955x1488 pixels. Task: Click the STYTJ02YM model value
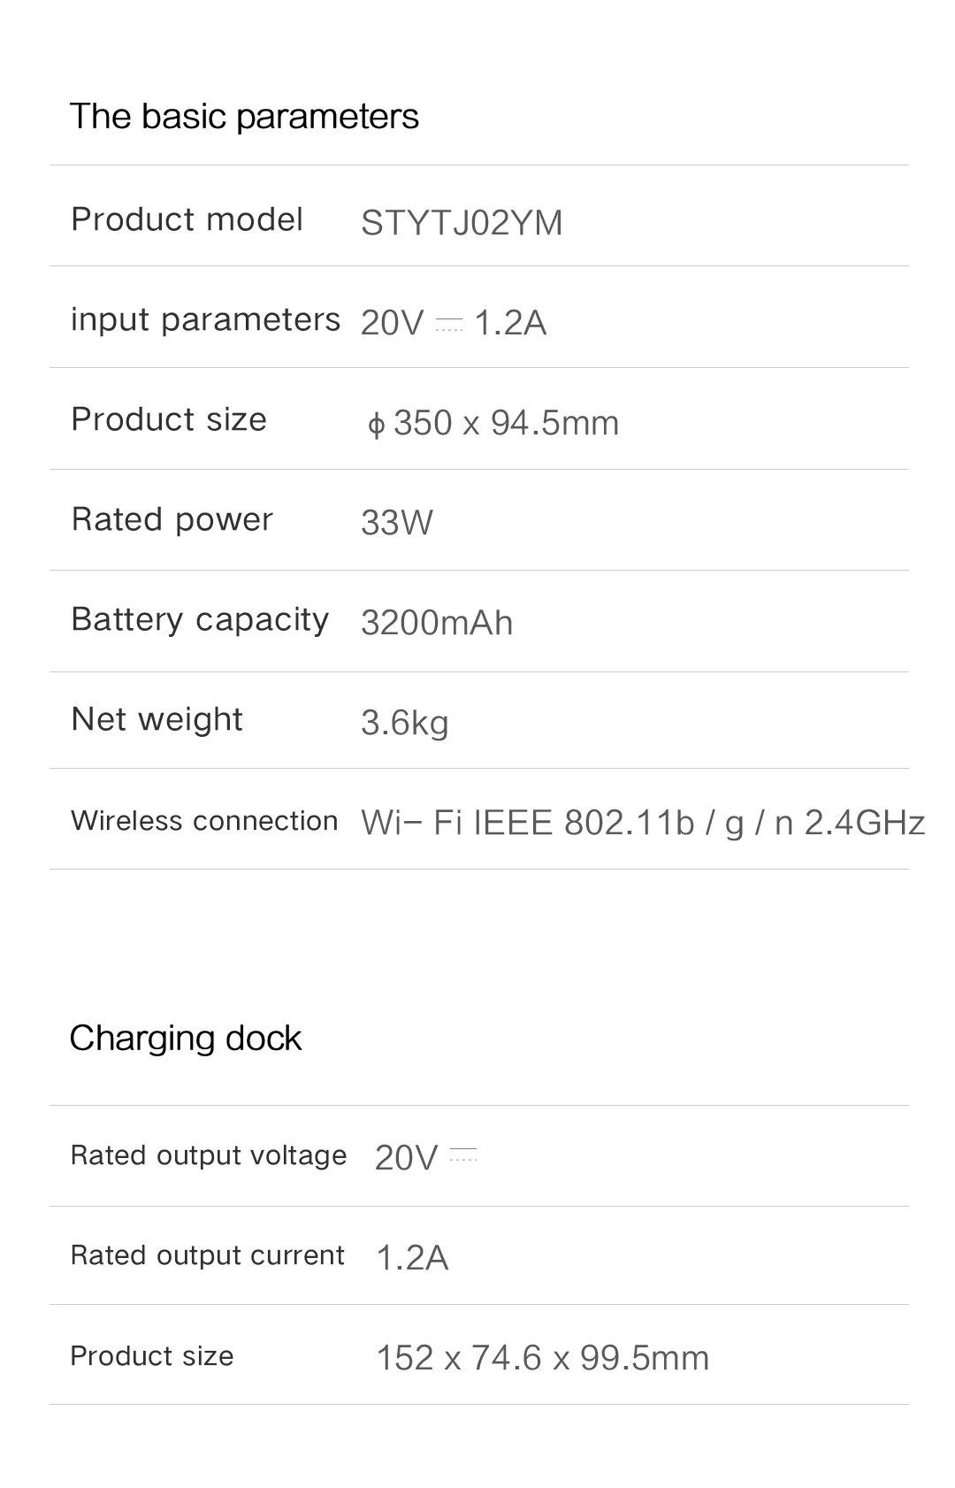(462, 223)
